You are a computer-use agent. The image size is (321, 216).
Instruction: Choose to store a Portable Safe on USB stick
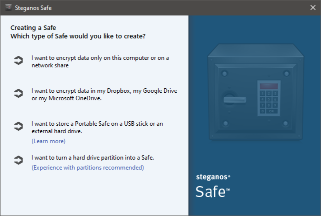(x=97, y=127)
